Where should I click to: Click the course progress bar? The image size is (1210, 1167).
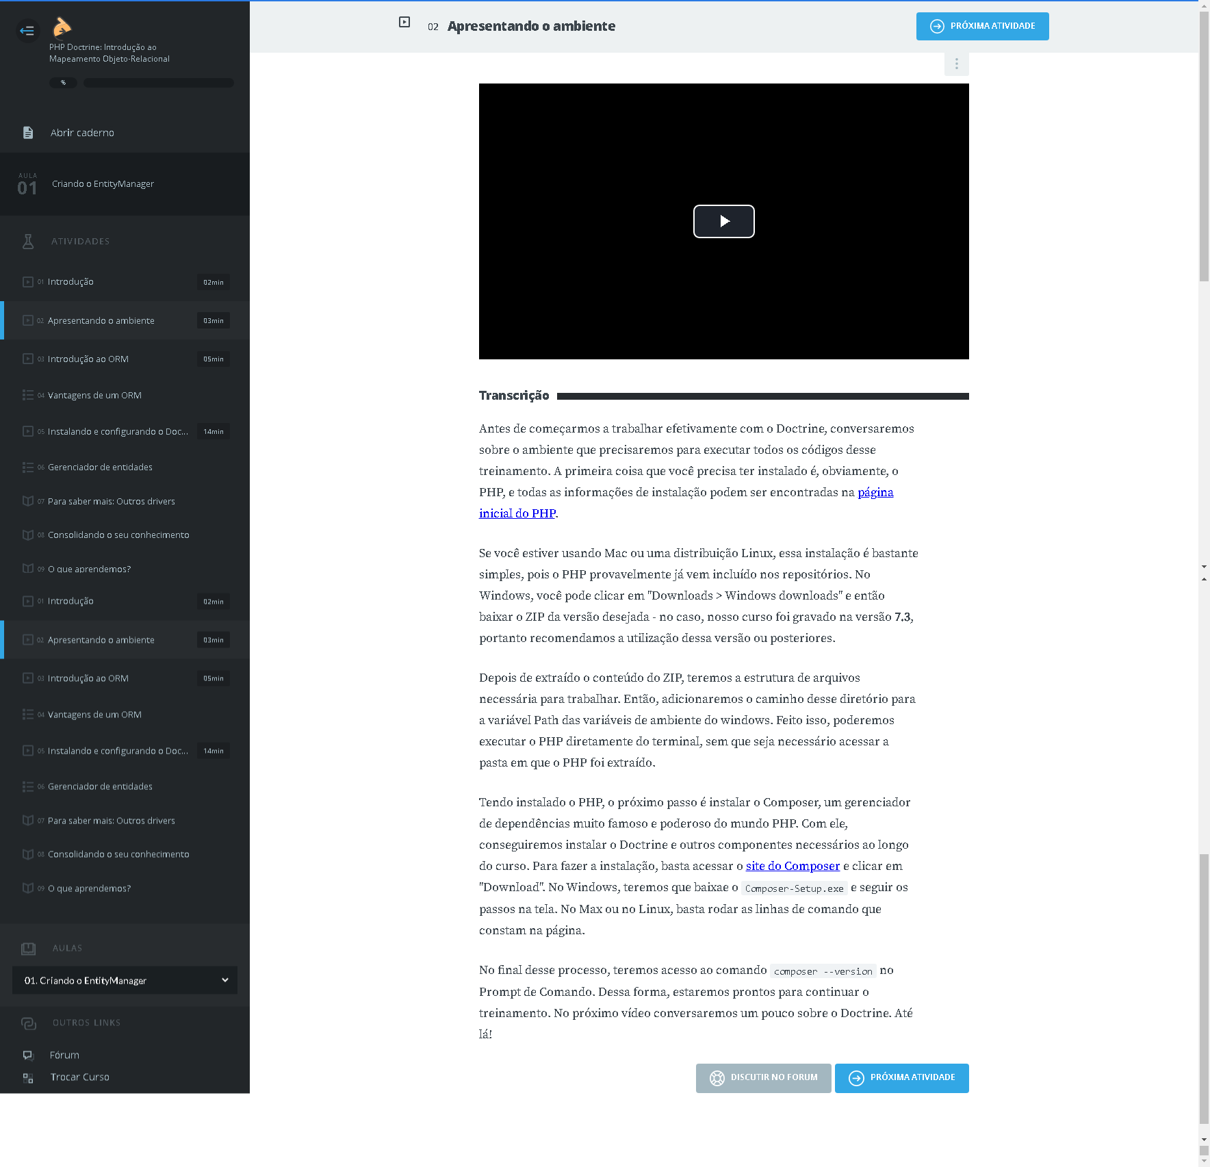[158, 83]
